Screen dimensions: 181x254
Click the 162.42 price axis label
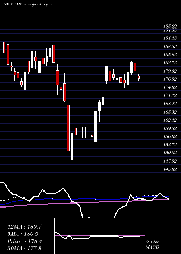(170, 120)
